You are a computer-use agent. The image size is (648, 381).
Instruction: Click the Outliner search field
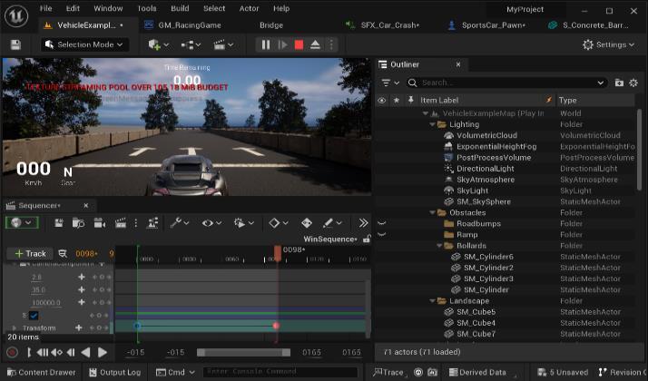pos(506,83)
